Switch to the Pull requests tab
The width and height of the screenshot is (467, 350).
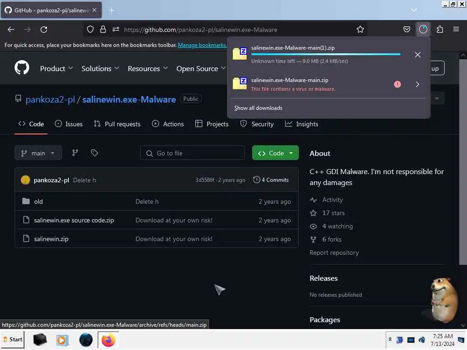coord(117,124)
